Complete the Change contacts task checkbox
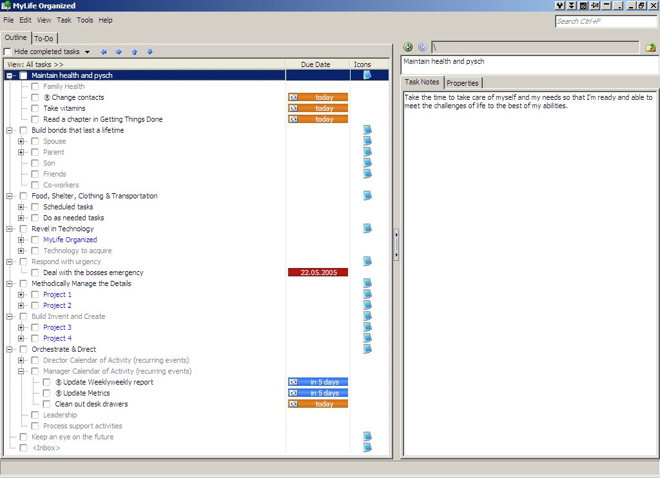 pyautogui.click(x=35, y=97)
